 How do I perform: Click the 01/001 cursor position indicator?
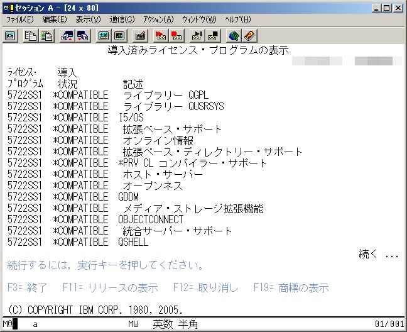point(389,324)
